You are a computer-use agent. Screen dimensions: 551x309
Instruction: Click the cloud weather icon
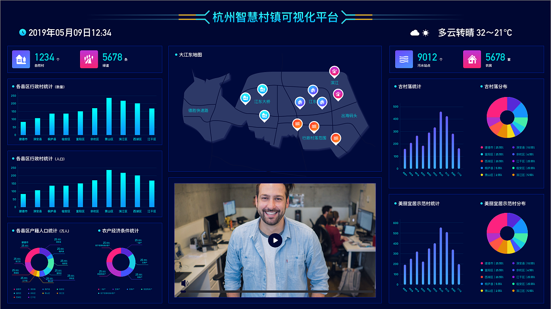pyautogui.click(x=415, y=33)
